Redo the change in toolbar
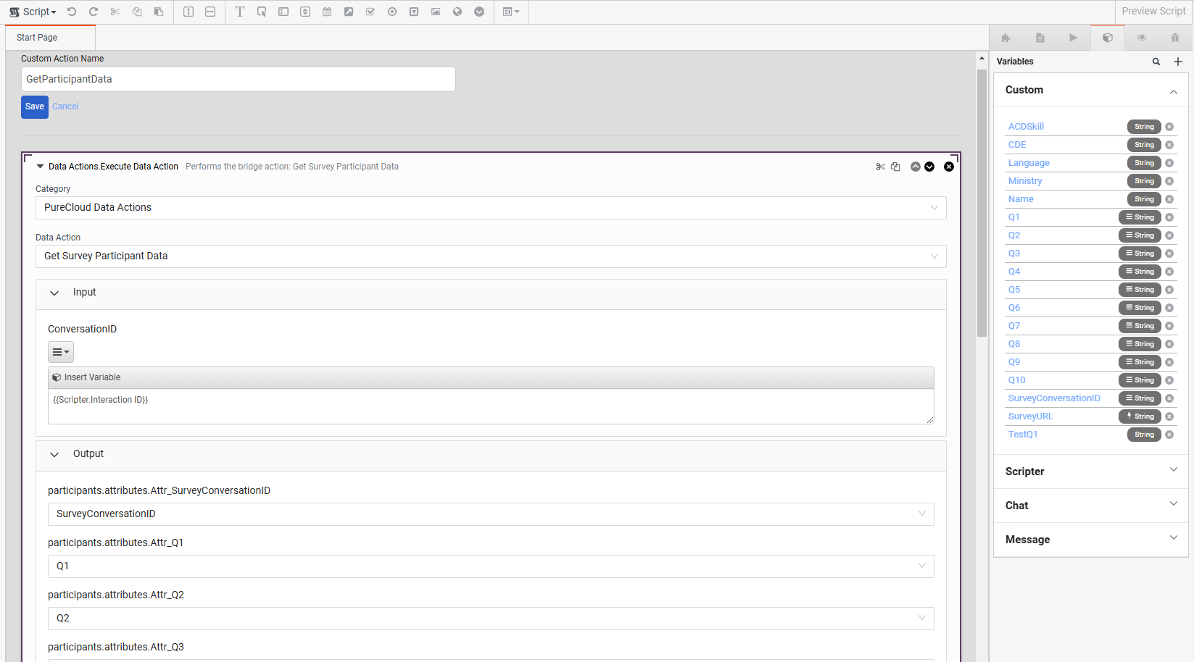 point(94,12)
